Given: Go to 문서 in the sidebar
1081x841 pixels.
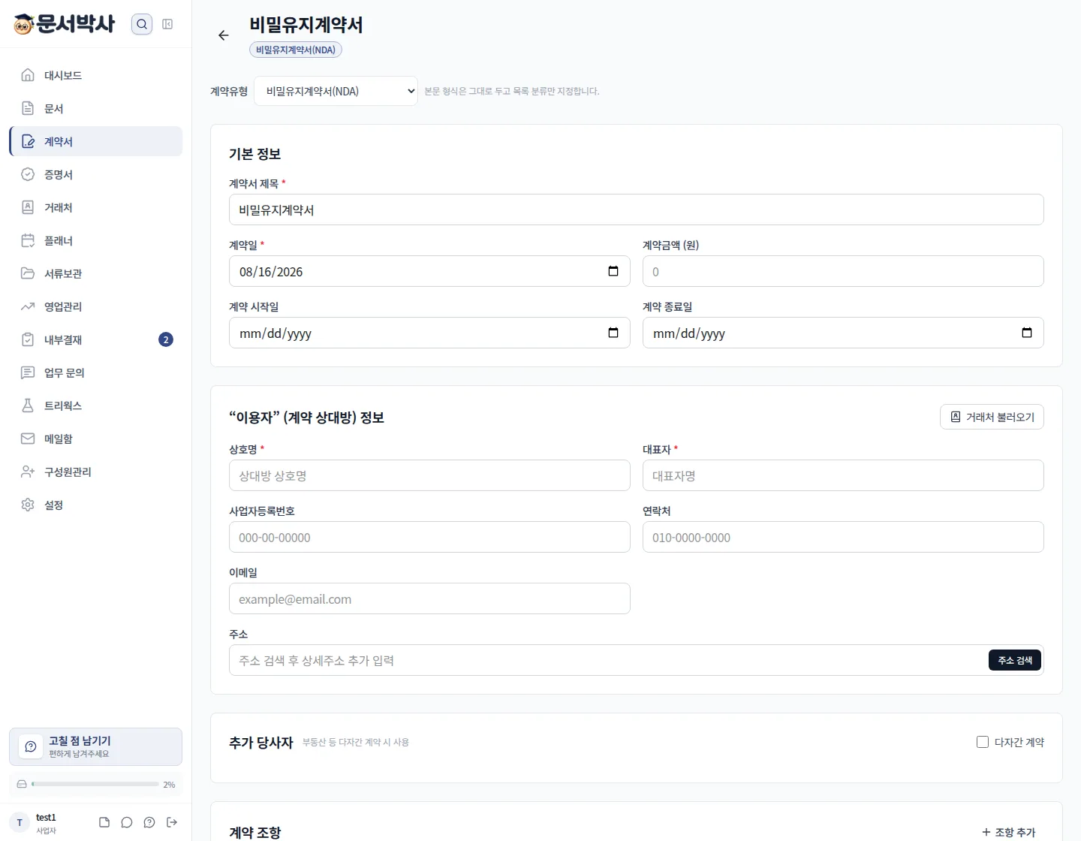Looking at the screenshot, I should 95,108.
